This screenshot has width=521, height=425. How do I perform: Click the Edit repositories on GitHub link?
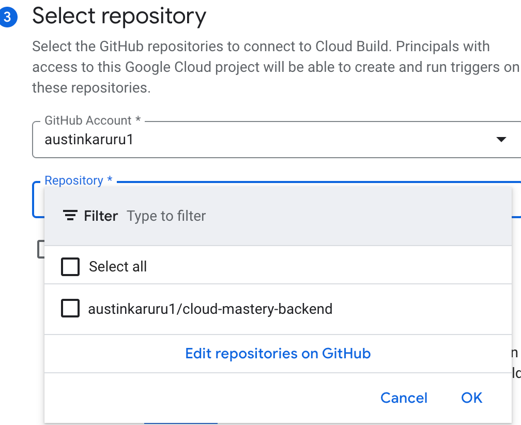point(278,353)
